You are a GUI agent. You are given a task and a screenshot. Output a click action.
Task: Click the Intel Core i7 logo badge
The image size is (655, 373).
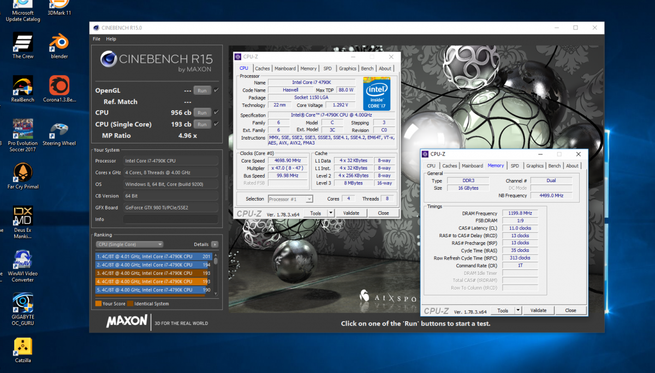[x=377, y=93]
